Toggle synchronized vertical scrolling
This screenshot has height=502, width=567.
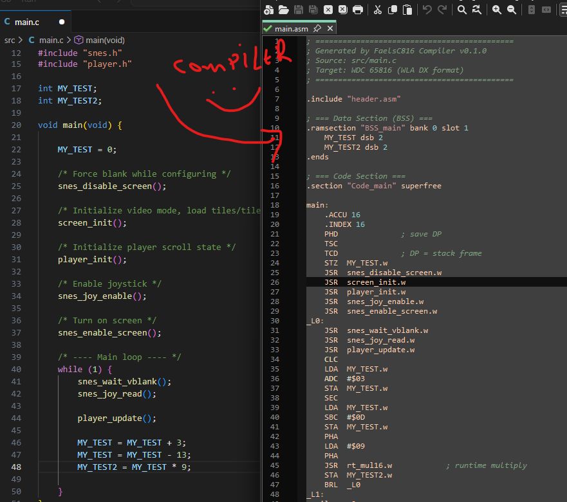[531, 10]
